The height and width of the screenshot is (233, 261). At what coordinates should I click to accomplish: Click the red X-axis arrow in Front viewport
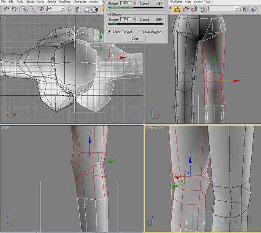click(236, 81)
